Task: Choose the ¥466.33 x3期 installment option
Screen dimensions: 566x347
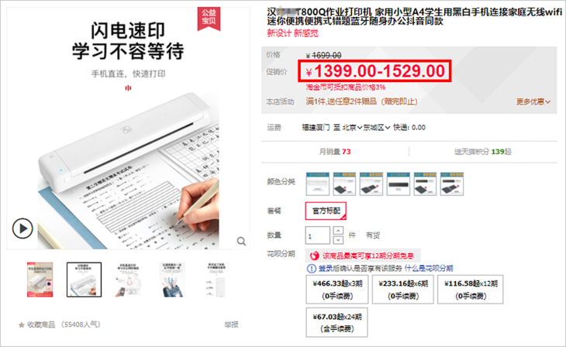Action: tap(337, 290)
